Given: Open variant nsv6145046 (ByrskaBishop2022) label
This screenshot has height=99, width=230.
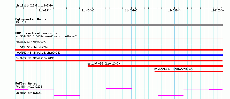Looking at the screenshot, I should pyautogui.click(x=38, y=53).
